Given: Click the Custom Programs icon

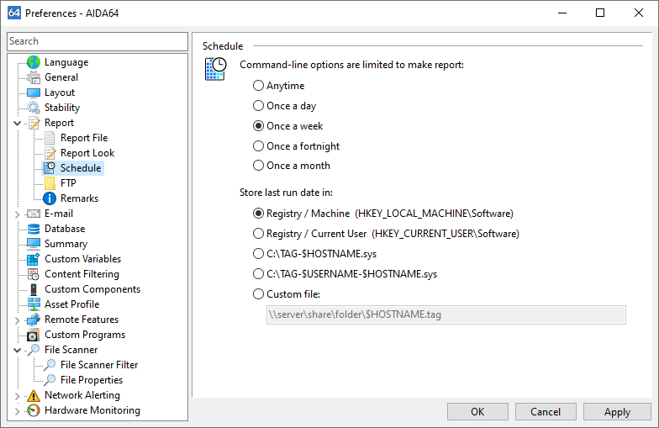Looking at the screenshot, I should (34, 335).
